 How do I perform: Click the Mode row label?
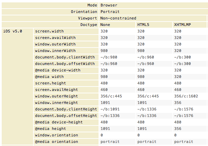pyautogui.click(x=92, y=5)
